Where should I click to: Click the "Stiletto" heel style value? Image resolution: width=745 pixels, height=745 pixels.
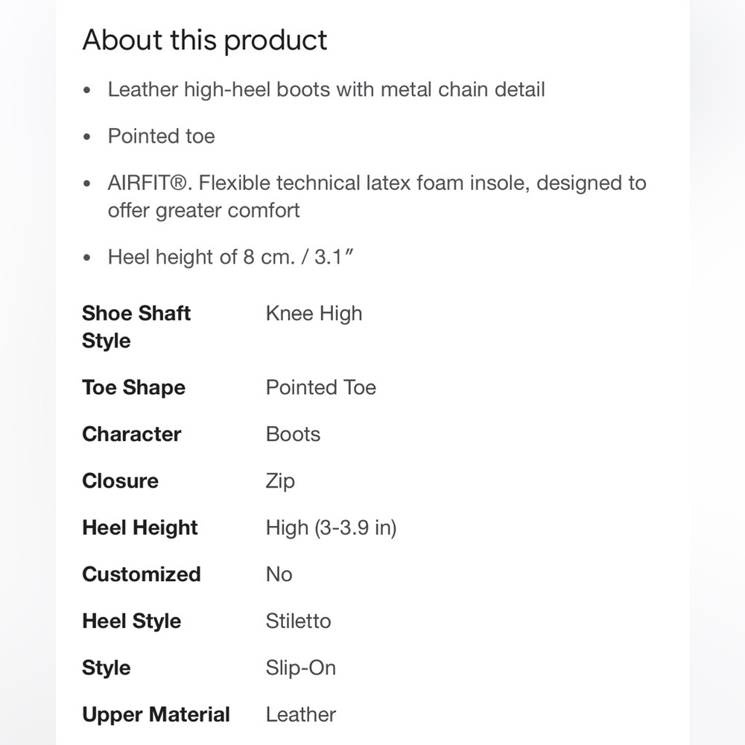pyautogui.click(x=298, y=621)
